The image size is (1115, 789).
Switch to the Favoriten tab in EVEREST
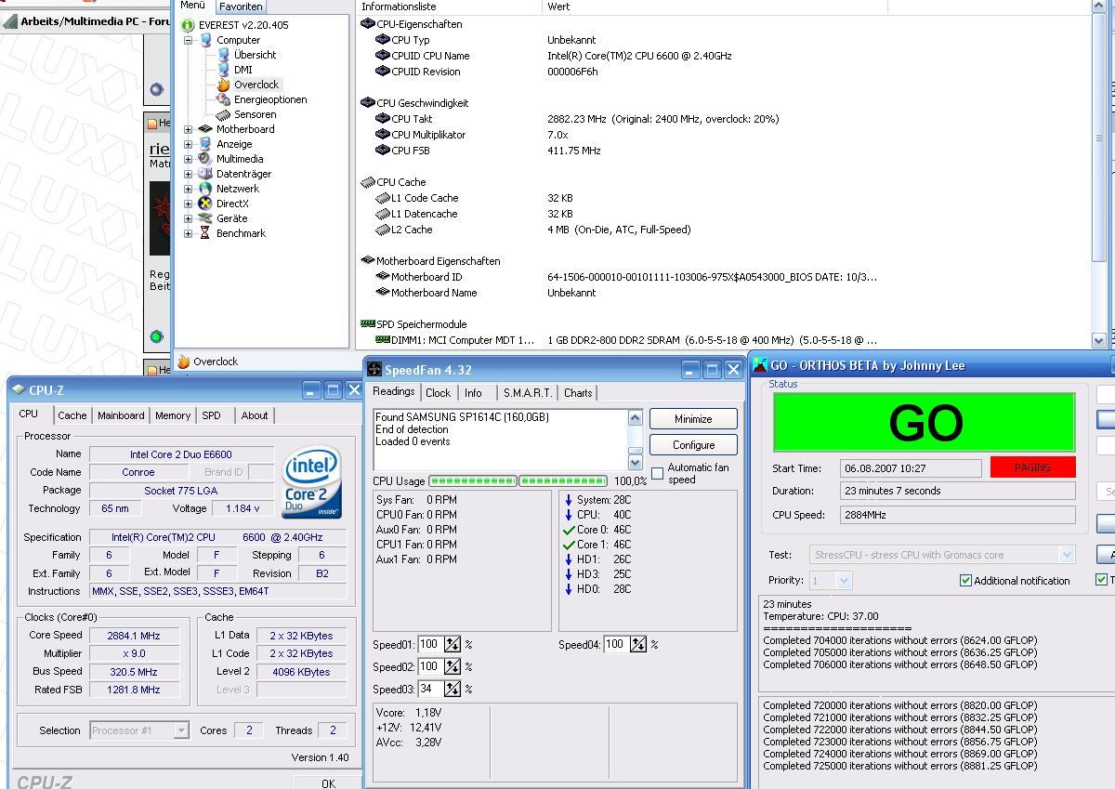(x=241, y=7)
